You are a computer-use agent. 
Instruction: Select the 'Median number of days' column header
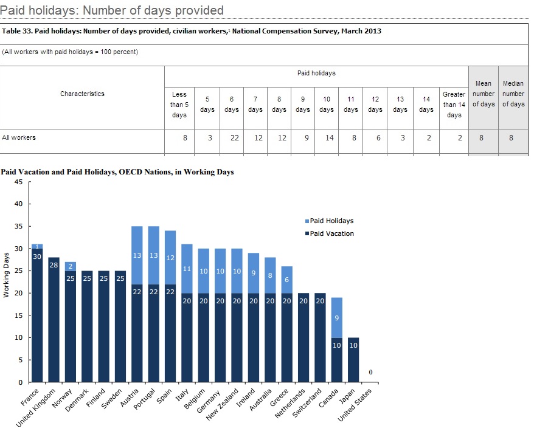513,94
